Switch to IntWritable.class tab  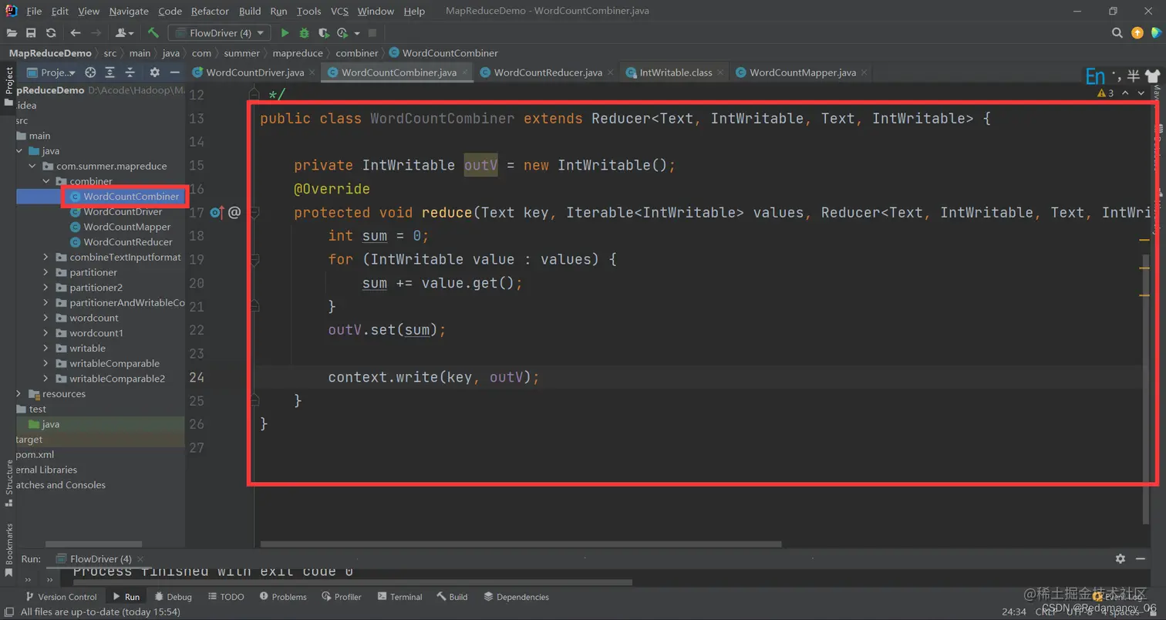click(x=676, y=72)
